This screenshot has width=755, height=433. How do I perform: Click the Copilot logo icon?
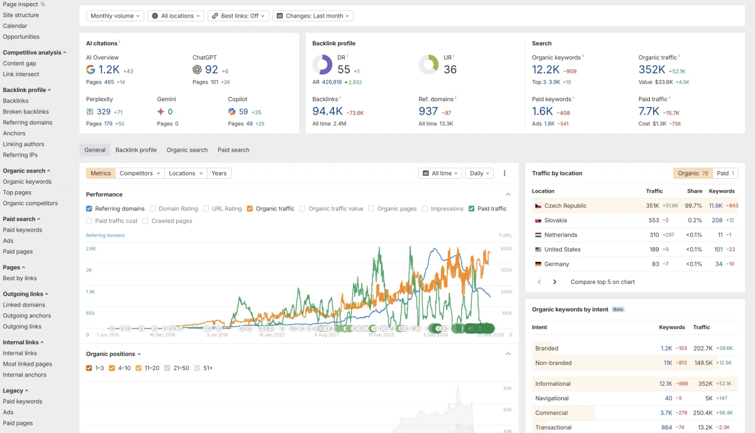pos(232,111)
